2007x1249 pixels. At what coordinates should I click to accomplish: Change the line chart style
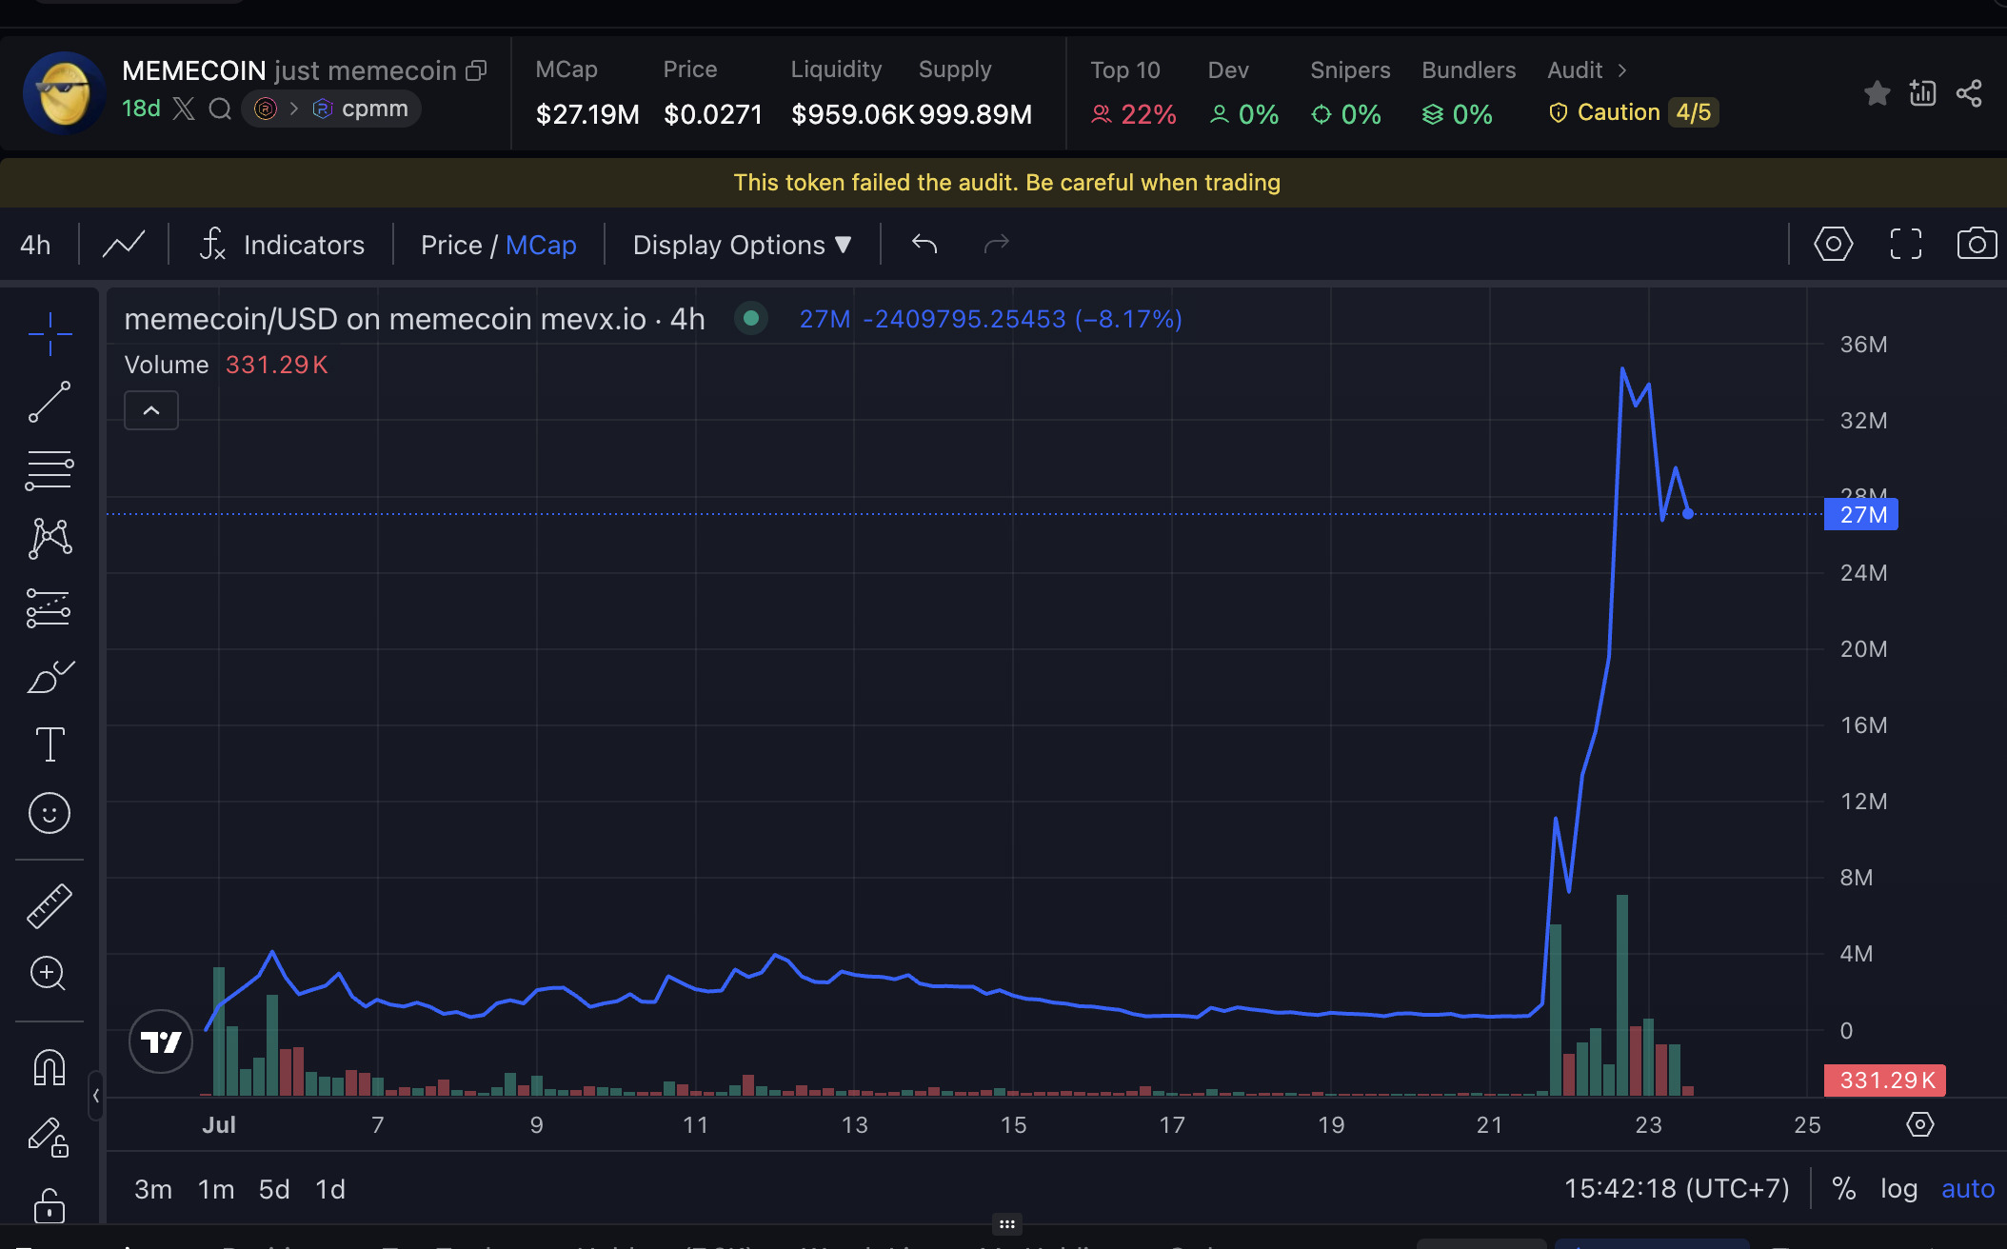coord(124,245)
